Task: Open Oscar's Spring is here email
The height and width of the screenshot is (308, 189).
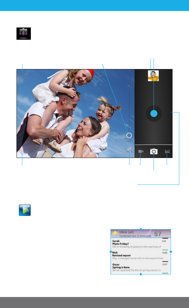Action: 141,267
